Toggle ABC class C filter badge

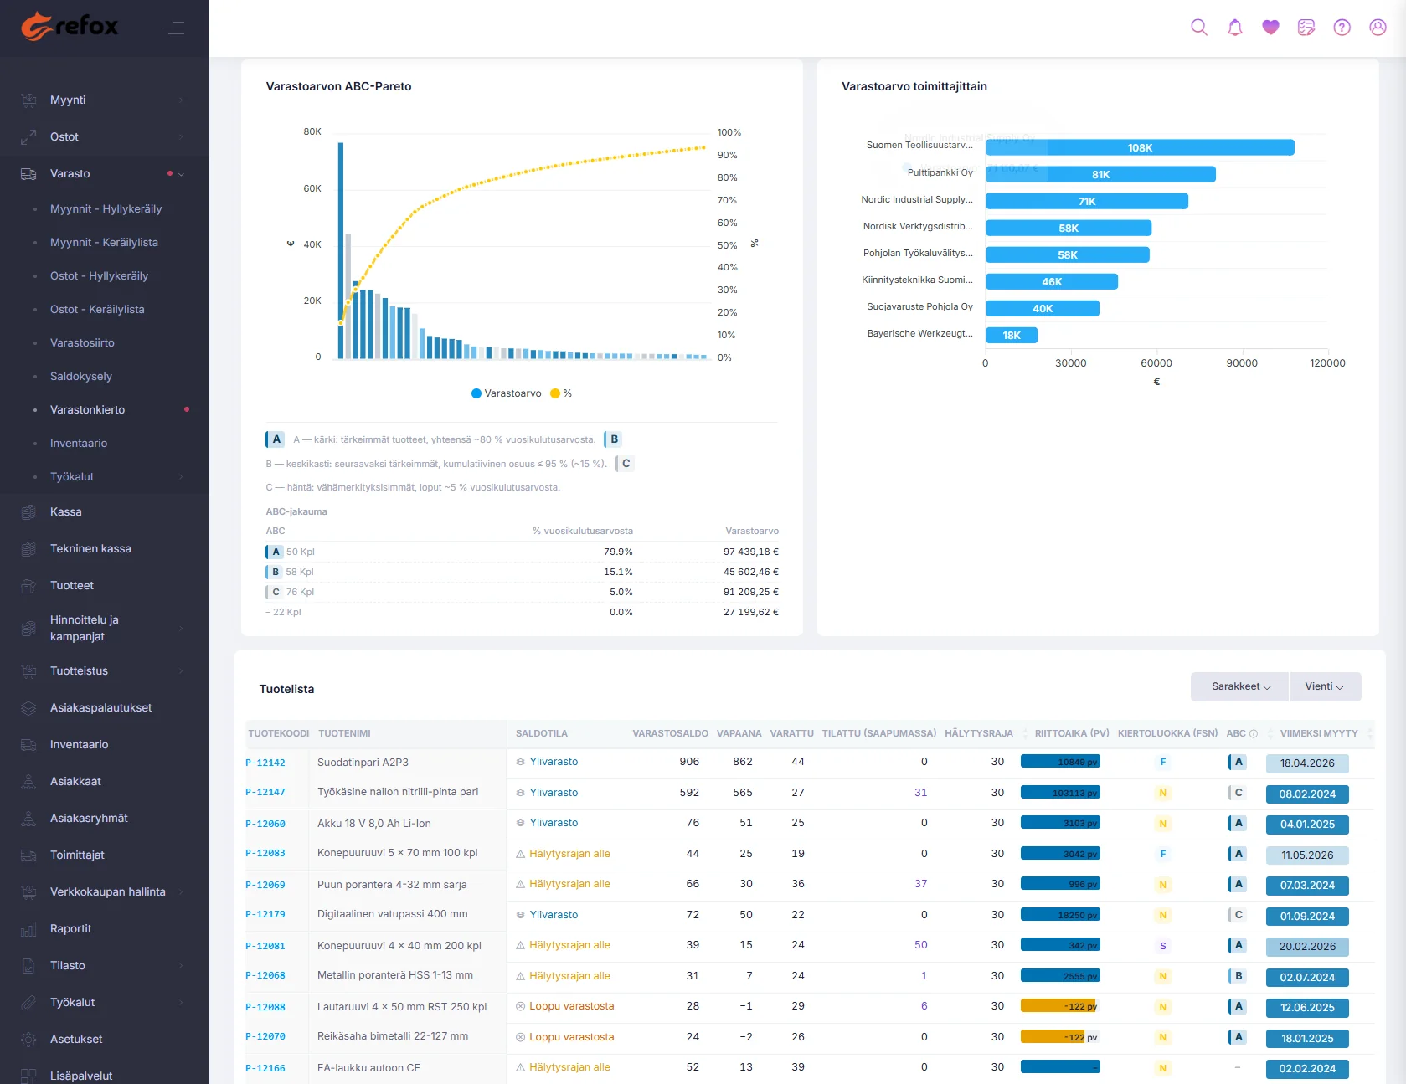626,464
